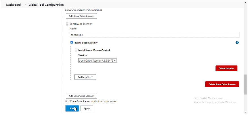248x116 pixels.
Task: Click the Install automatically label text
Action: (x=86, y=43)
